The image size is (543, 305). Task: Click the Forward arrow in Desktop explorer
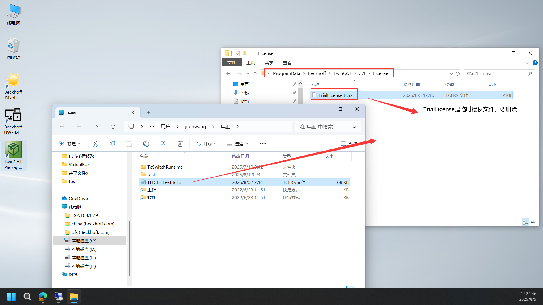click(x=79, y=127)
